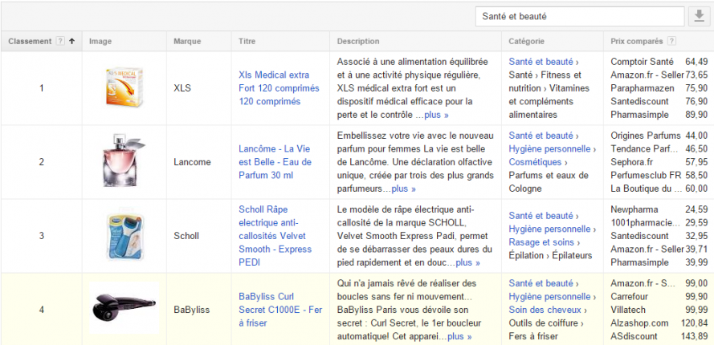Click Santé et beauté link in Scholl row
714x345 pixels.
click(x=541, y=215)
